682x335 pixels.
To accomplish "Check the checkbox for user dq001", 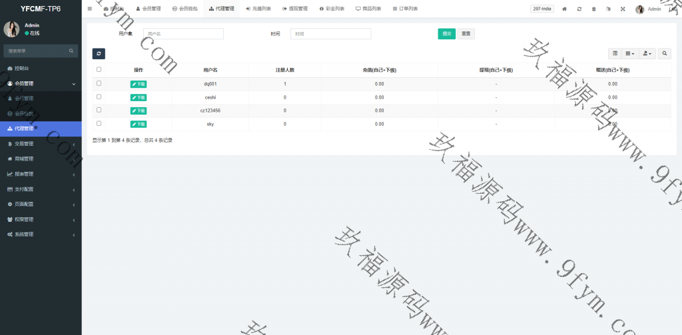I will (99, 83).
